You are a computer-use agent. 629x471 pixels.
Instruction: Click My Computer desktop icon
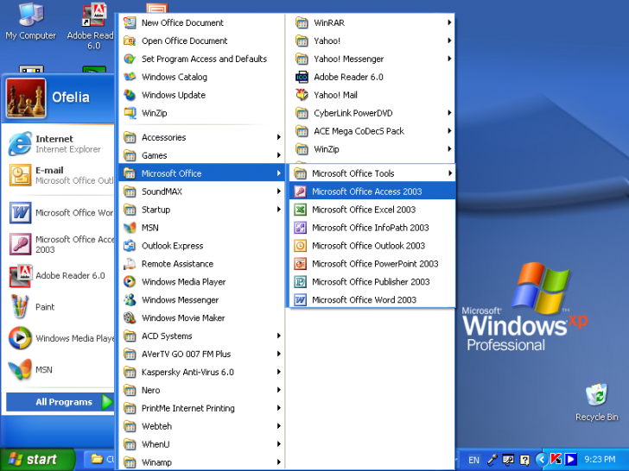coord(30,21)
